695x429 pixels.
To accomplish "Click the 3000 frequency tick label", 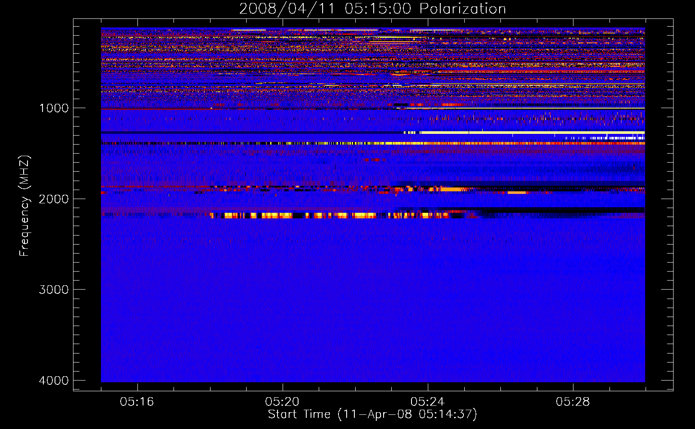I will click(54, 290).
